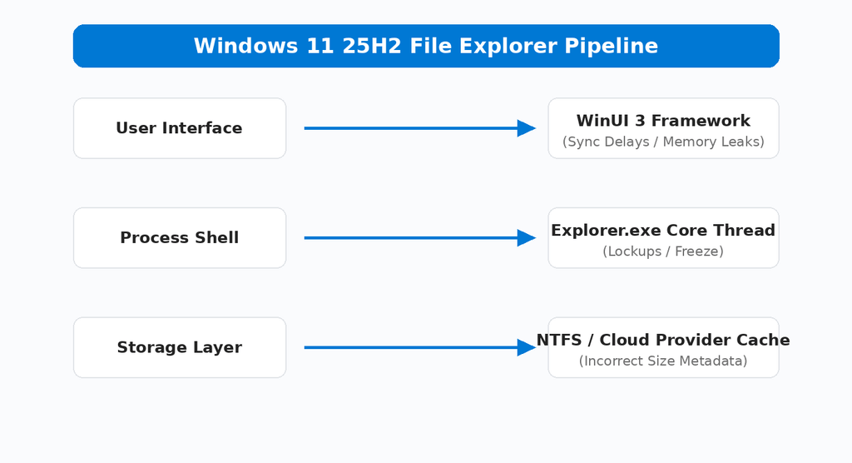Select the Process Shell box

(180, 238)
